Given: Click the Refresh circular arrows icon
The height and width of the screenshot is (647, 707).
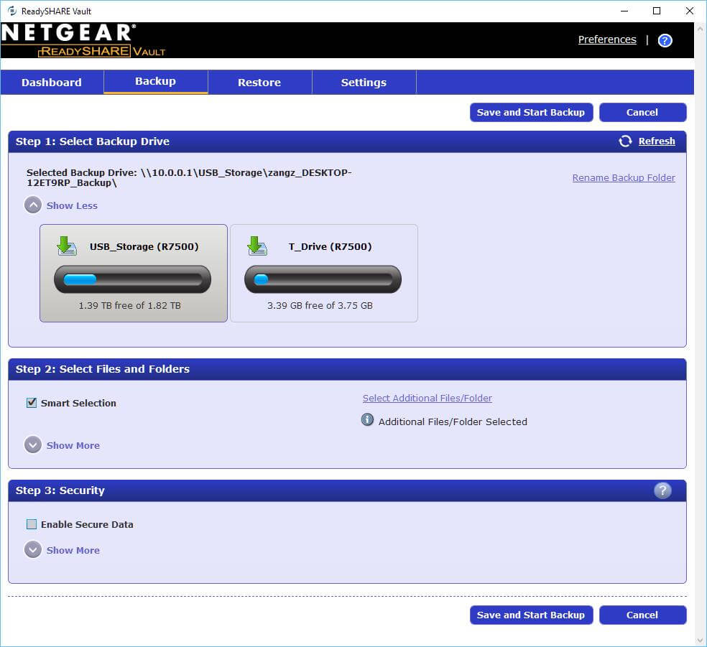Looking at the screenshot, I should 625,141.
